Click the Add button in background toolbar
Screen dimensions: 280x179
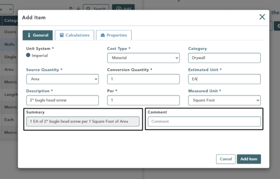(x=123, y=7)
